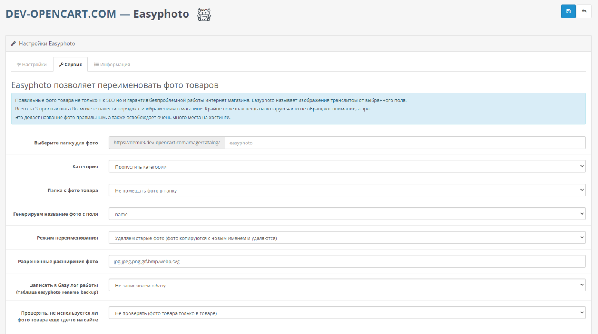Screen dimensions: 598x334
Task: Click the easyphoto folder input field
Action: 405,143
